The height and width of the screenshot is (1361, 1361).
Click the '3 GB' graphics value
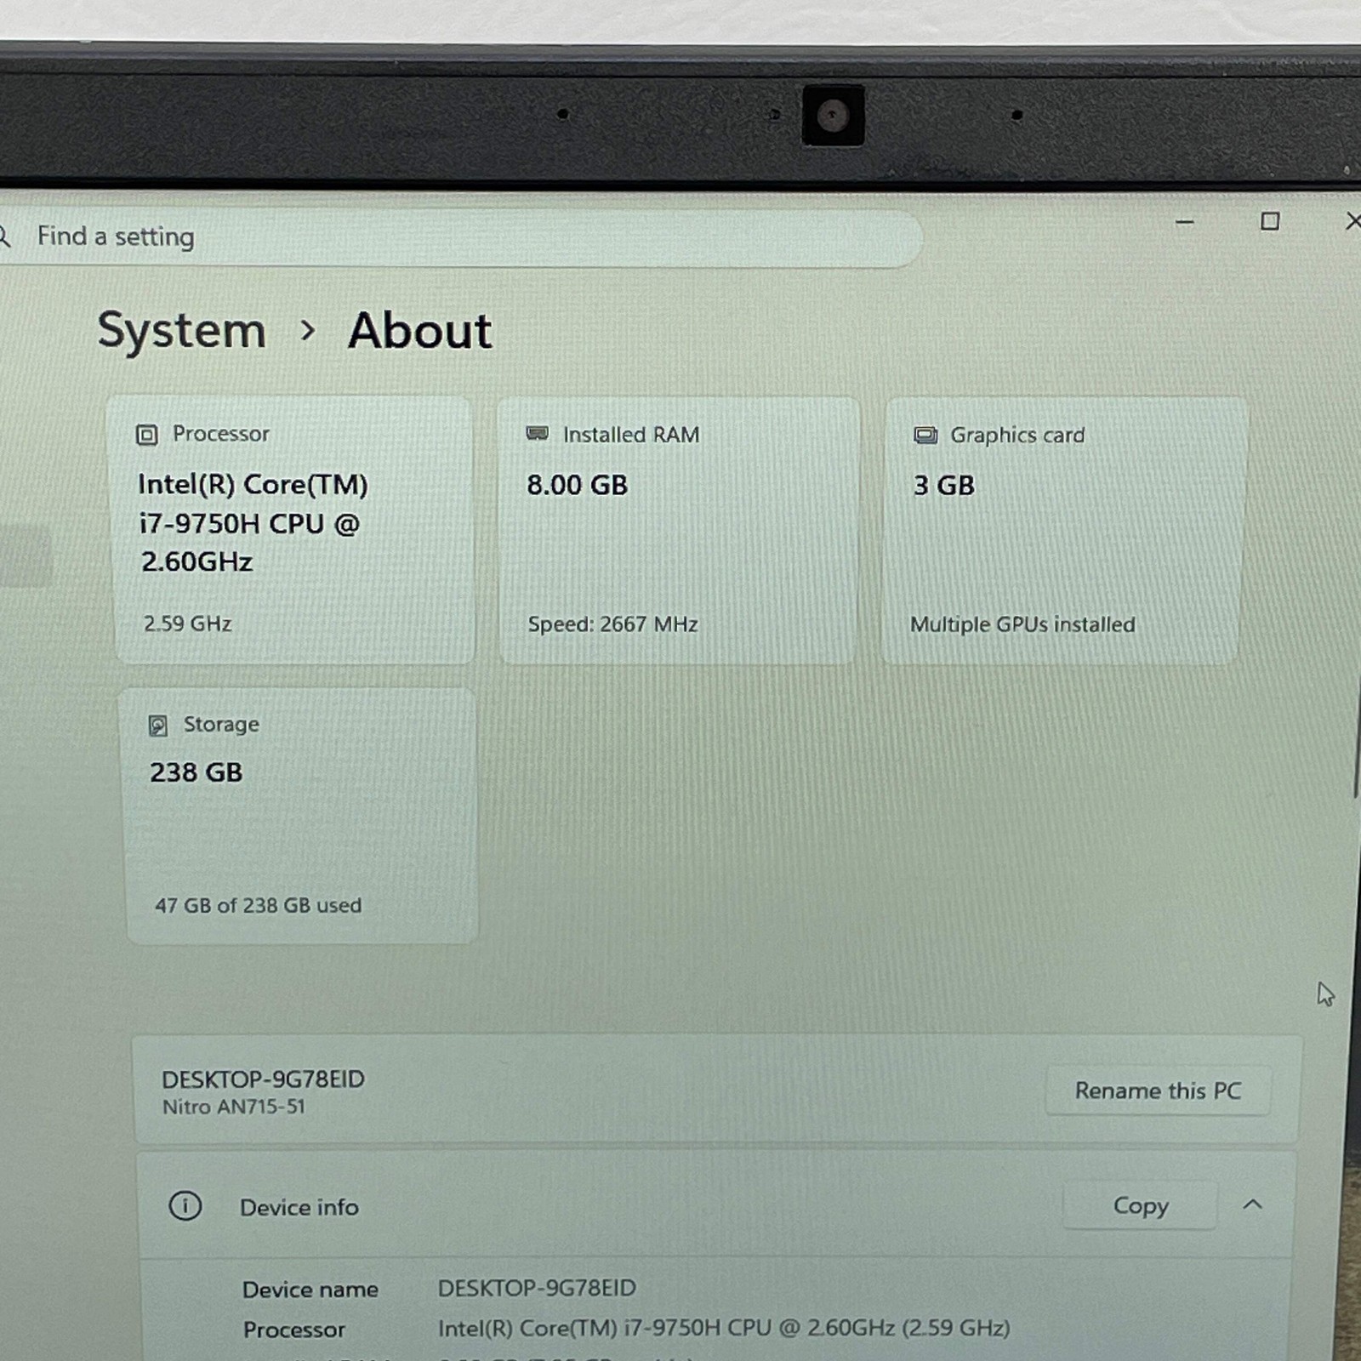click(x=943, y=486)
